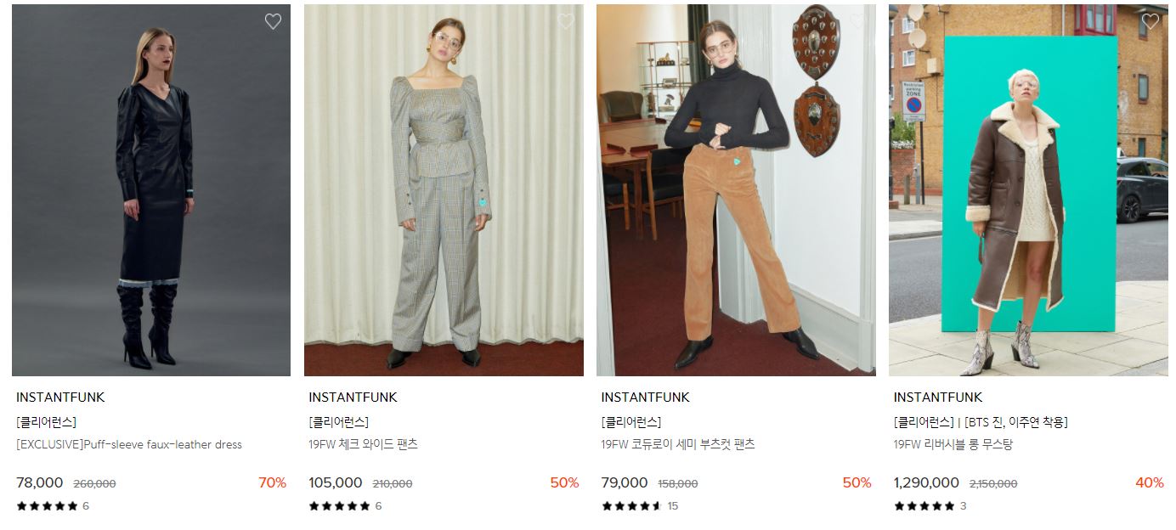Viewport: 1176px width, 530px height.
Task: Open the camel corduroy pants product image
Action: [736, 190]
